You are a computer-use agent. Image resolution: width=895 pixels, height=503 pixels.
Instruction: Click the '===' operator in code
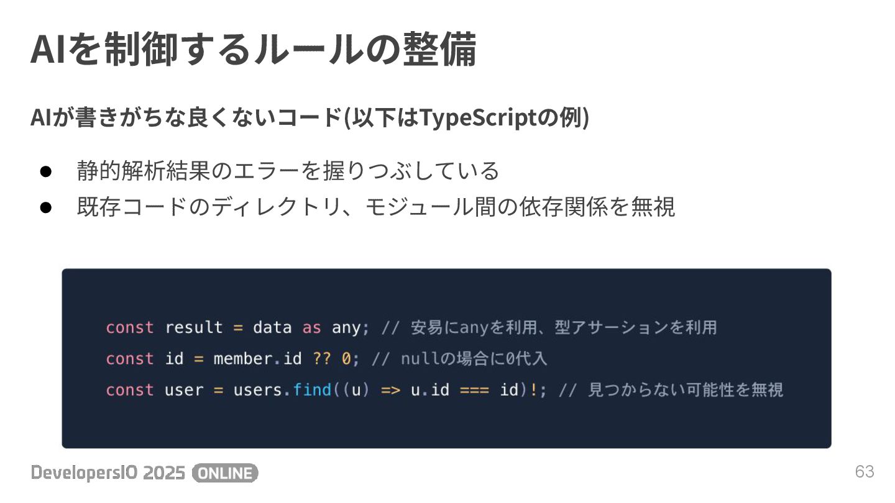coord(474,390)
